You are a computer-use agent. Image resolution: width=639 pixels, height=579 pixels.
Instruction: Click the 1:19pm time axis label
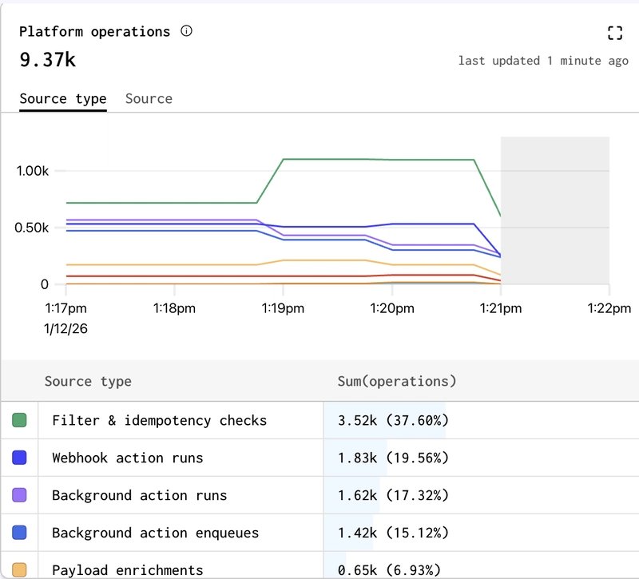[283, 308]
